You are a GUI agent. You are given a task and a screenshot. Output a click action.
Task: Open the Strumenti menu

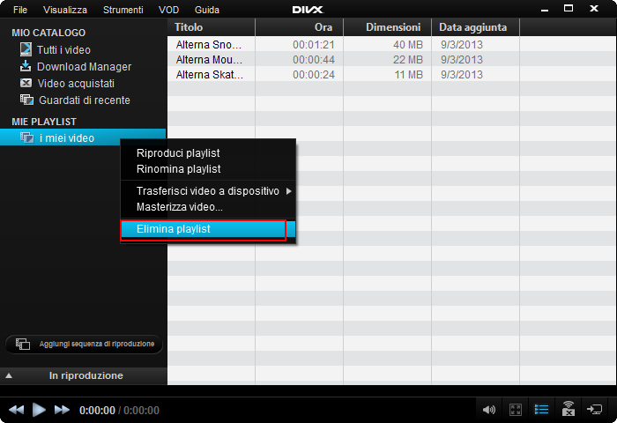pyautogui.click(x=123, y=10)
